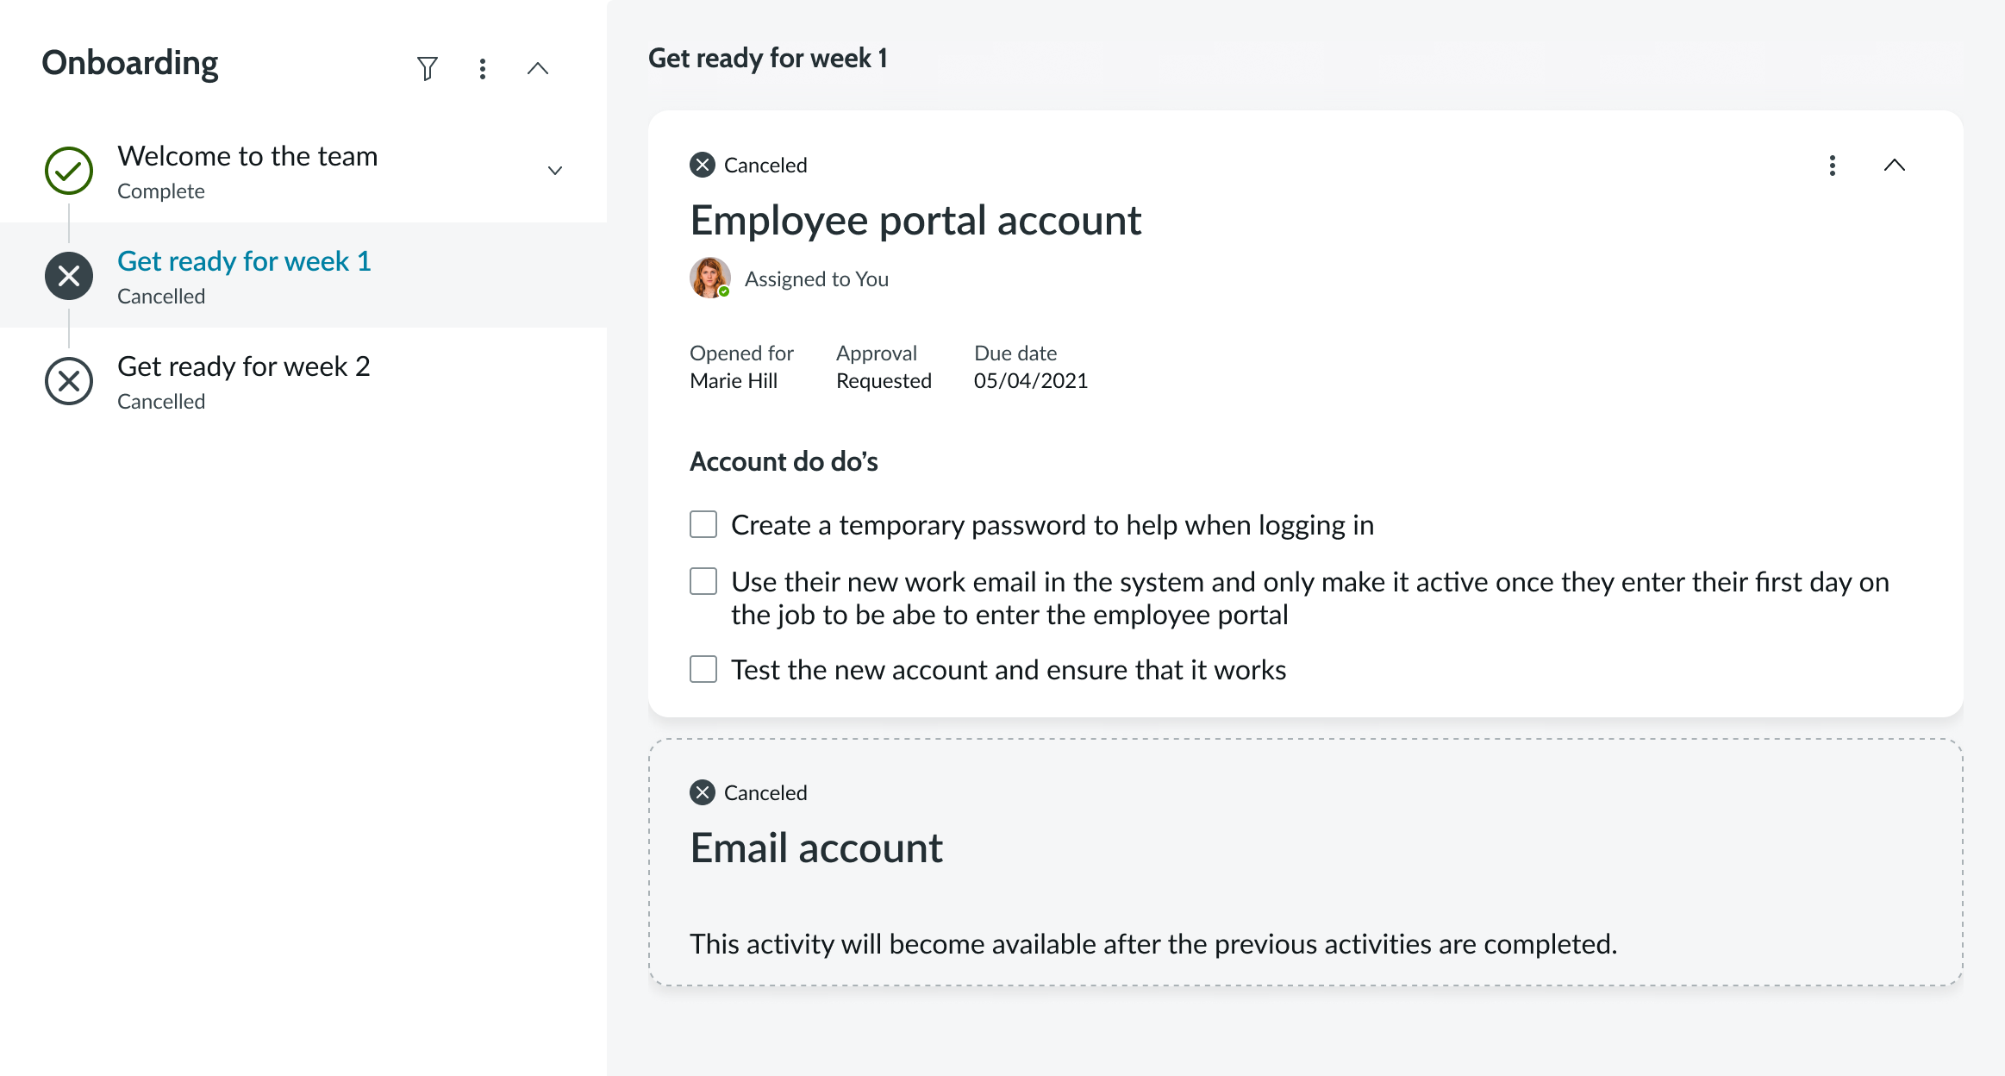Click filled X icon for week 1 stage
The height and width of the screenshot is (1076, 2005).
click(x=69, y=276)
